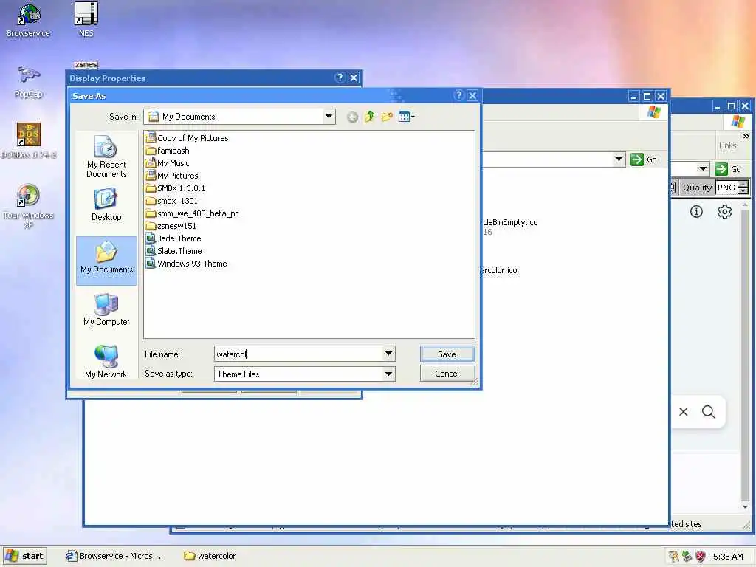Open the settings gear icon in browser
This screenshot has width=756, height=567.
pyautogui.click(x=724, y=211)
